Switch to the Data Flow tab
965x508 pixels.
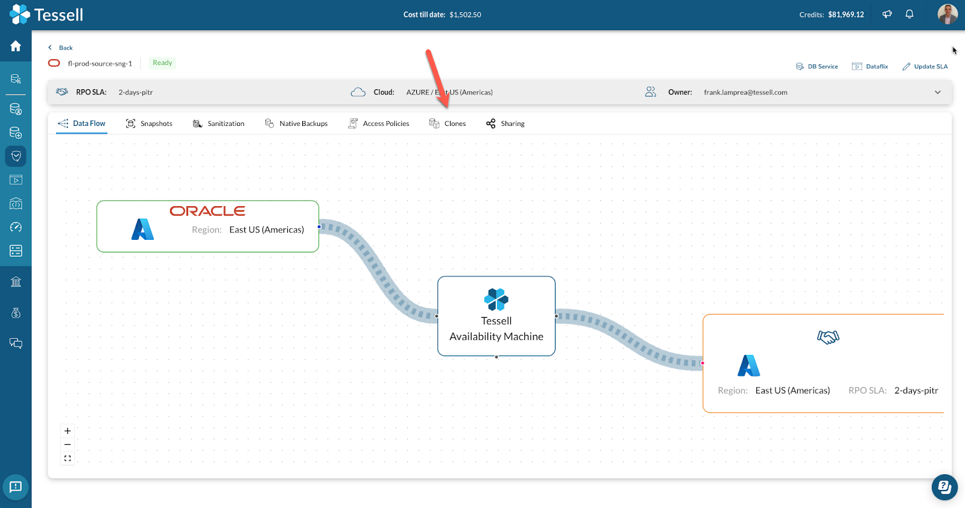(81, 124)
